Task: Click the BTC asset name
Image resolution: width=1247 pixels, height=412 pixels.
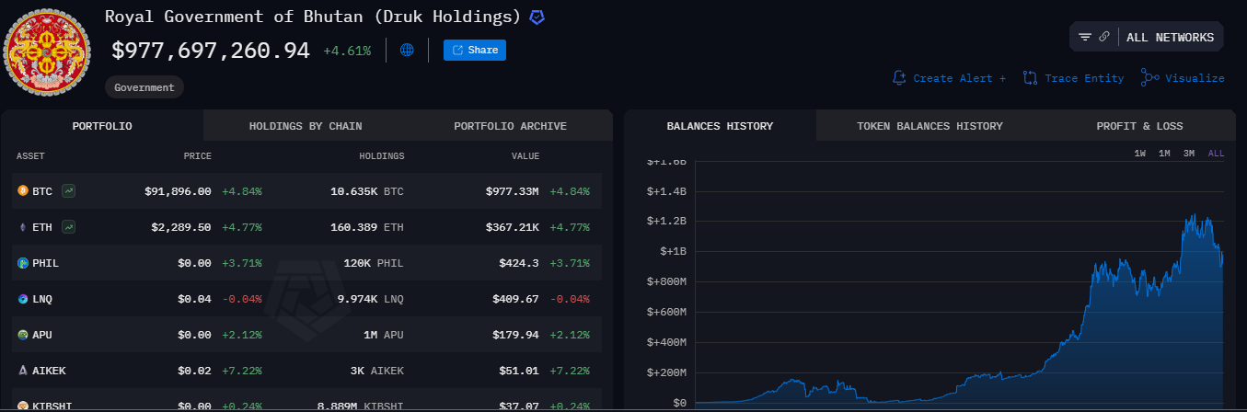Action: coord(42,191)
